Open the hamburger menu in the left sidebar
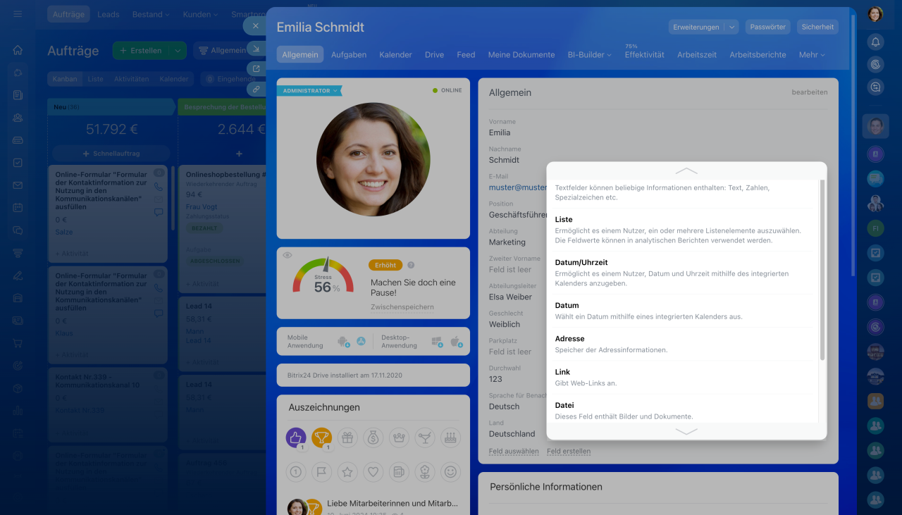This screenshot has height=515, width=902. tap(18, 14)
